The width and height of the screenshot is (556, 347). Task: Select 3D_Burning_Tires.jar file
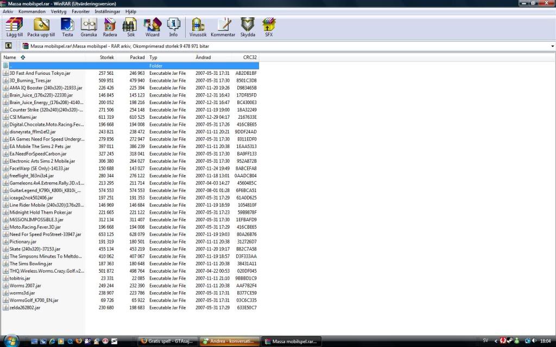[30, 80]
